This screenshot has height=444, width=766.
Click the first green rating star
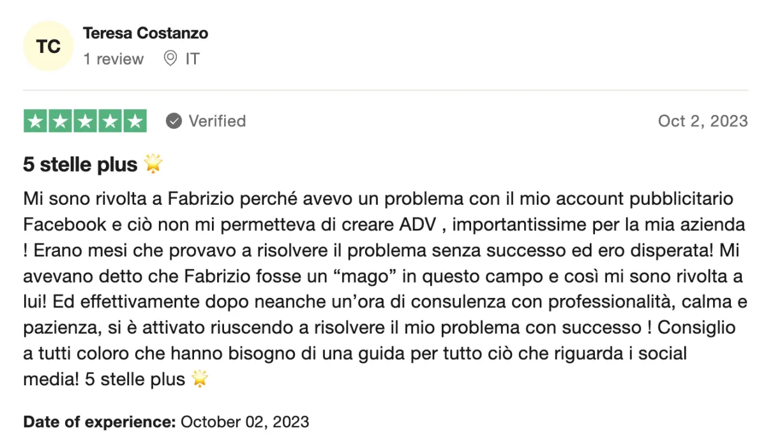(36, 121)
